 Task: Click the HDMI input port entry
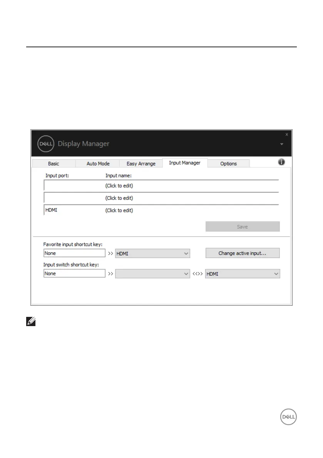pos(51,210)
